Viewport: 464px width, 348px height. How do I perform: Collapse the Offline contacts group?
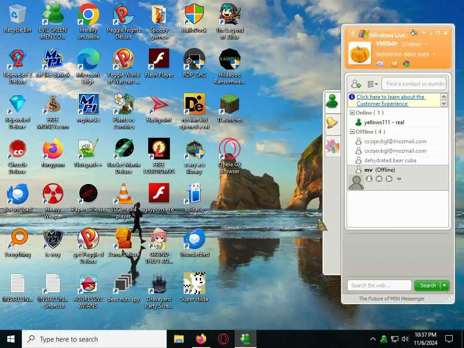[352, 132]
